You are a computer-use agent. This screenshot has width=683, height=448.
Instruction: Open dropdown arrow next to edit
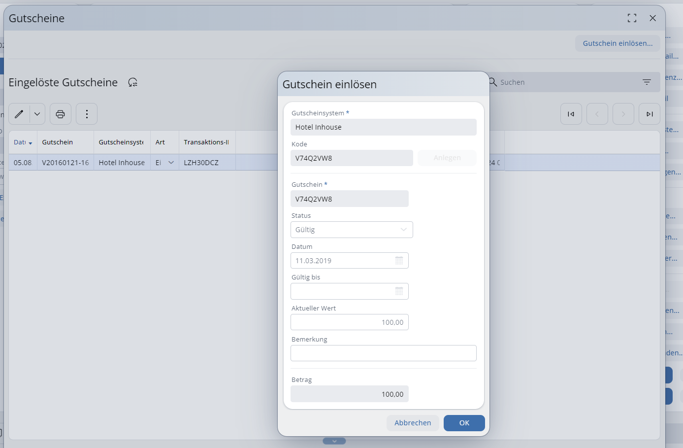pyautogui.click(x=37, y=114)
